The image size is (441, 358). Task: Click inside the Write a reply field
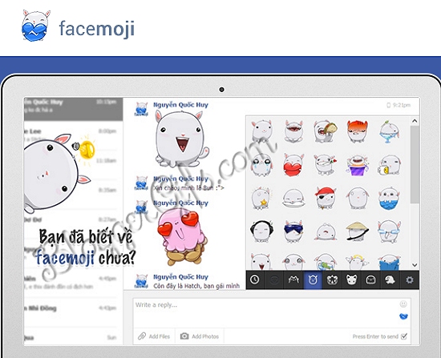265,312
